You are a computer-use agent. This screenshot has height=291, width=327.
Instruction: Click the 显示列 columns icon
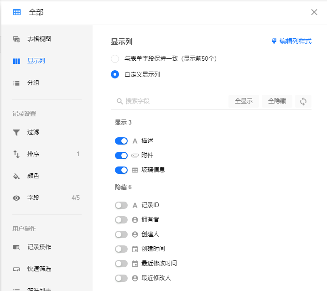(x=16, y=61)
